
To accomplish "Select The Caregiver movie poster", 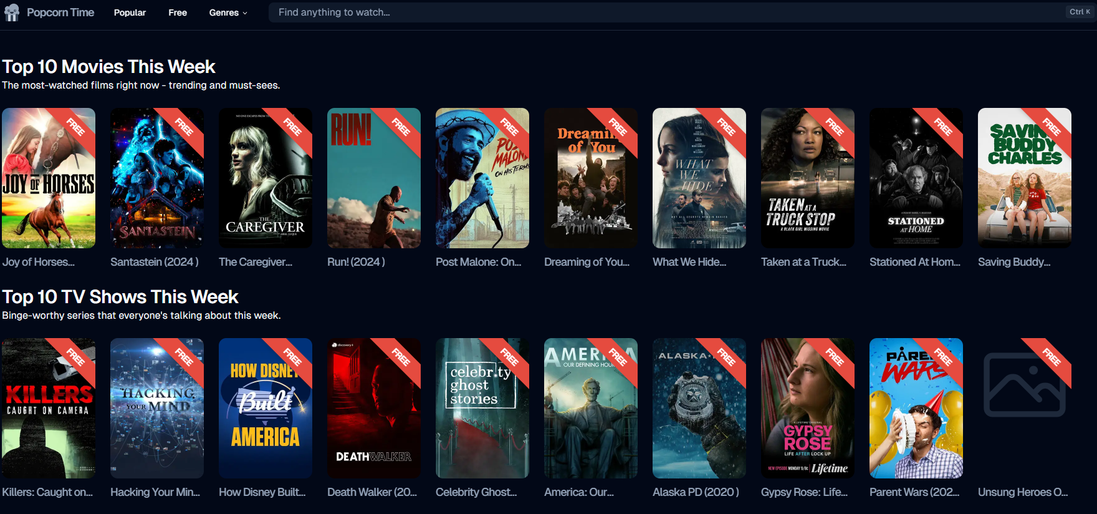I will coord(266,178).
